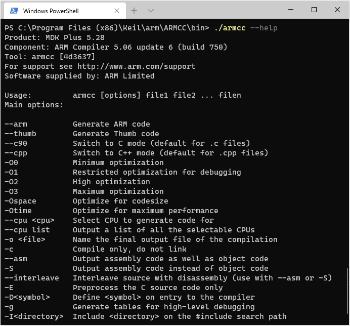The width and height of the screenshot is (350, 326).
Task: Click the --arm option
Action: [x=16, y=124]
